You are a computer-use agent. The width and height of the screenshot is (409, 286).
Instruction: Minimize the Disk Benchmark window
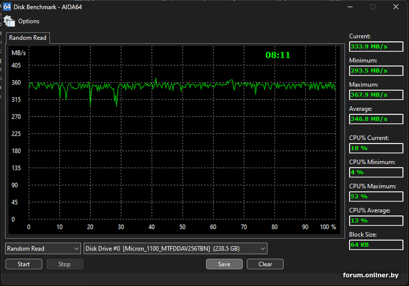350,7
